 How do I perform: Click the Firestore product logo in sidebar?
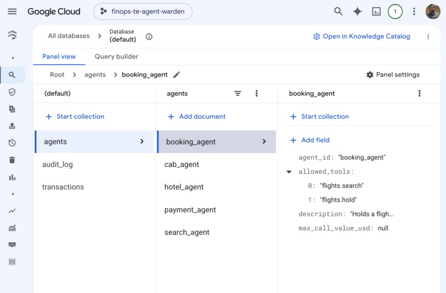coord(12,35)
